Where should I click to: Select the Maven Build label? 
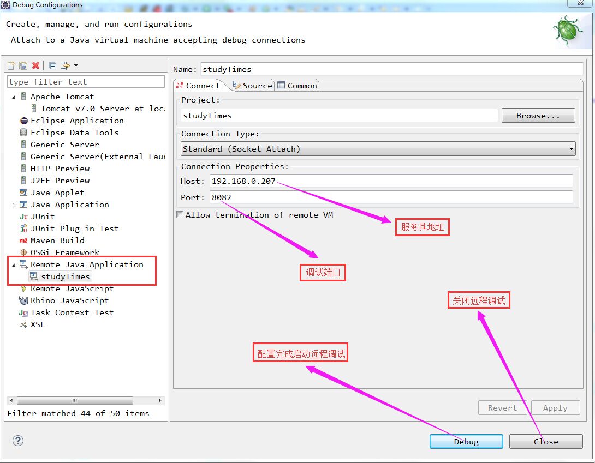[57, 241]
